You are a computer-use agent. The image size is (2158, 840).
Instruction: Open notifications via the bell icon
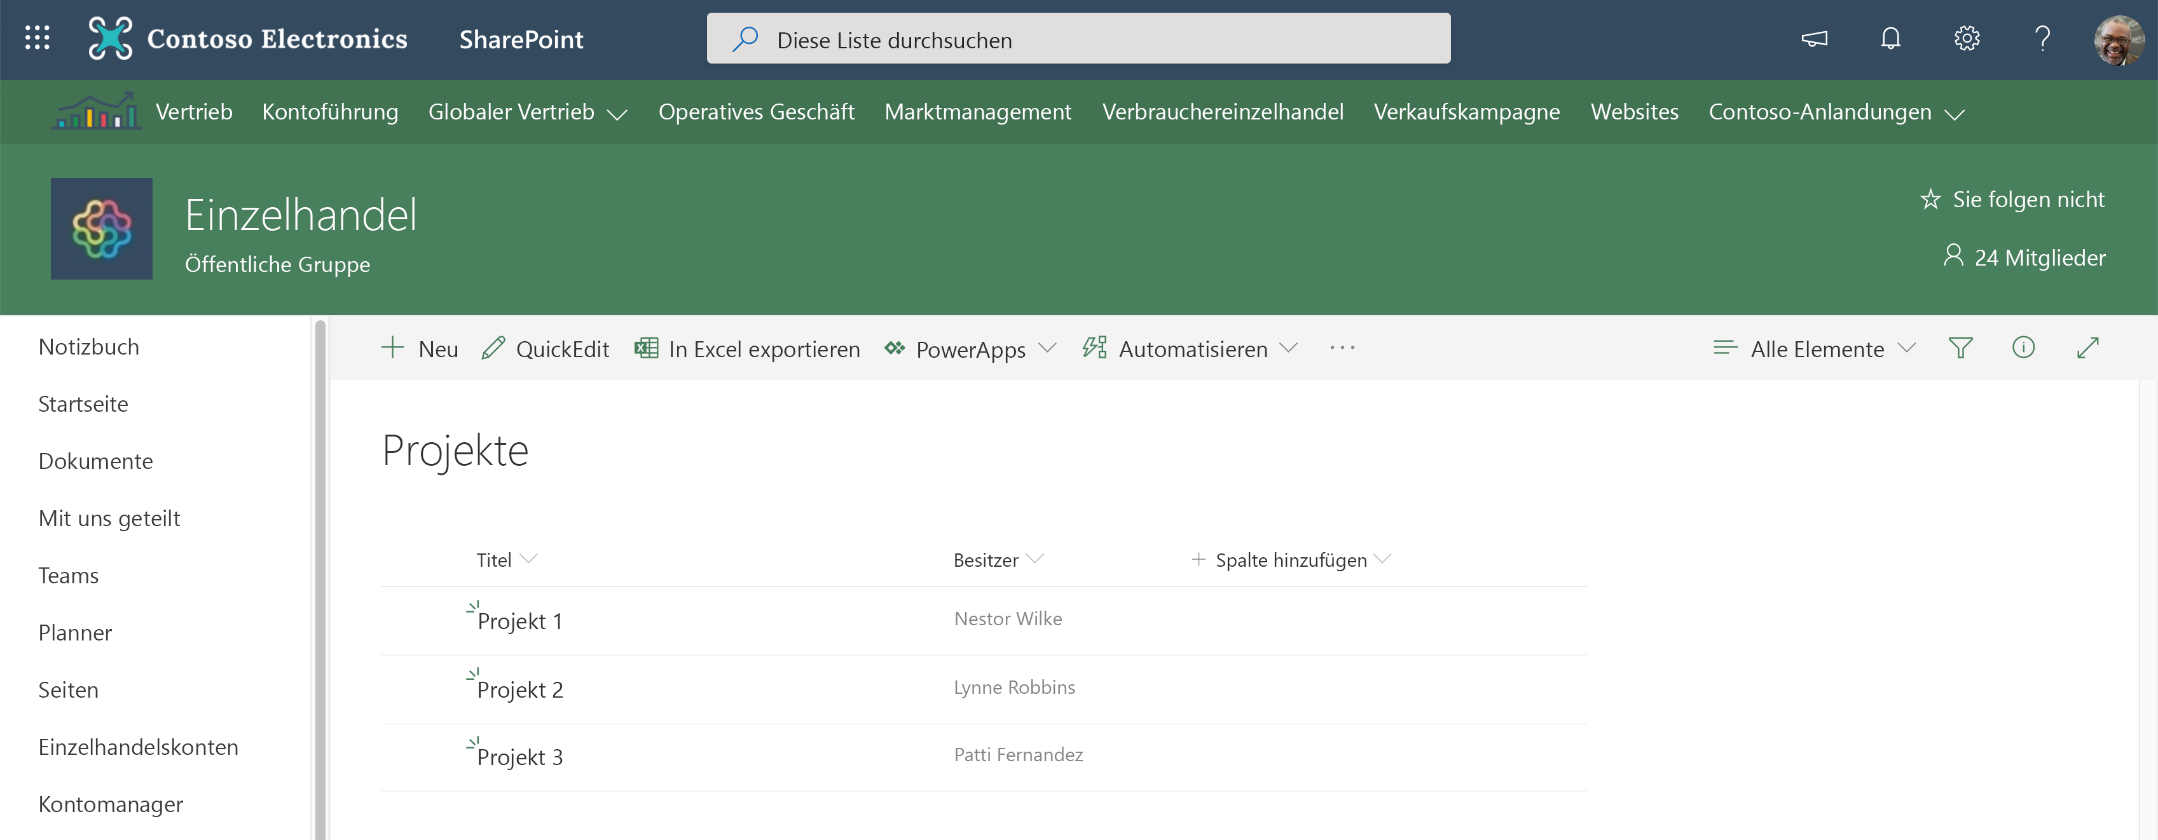tap(1891, 37)
